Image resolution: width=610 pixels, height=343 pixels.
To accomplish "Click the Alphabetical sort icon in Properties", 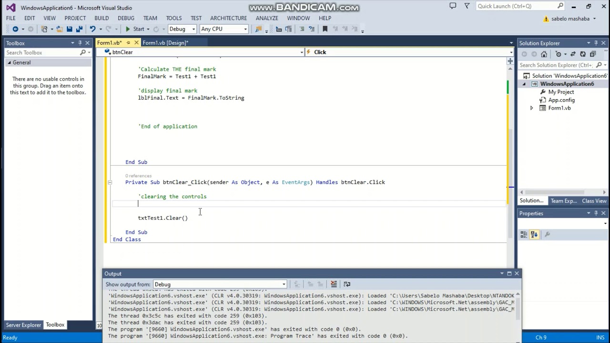I will coord(534,234).
